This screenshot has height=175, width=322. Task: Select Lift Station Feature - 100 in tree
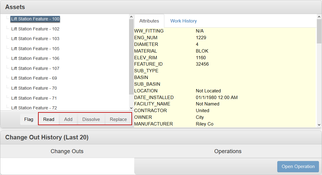(35, 19)
